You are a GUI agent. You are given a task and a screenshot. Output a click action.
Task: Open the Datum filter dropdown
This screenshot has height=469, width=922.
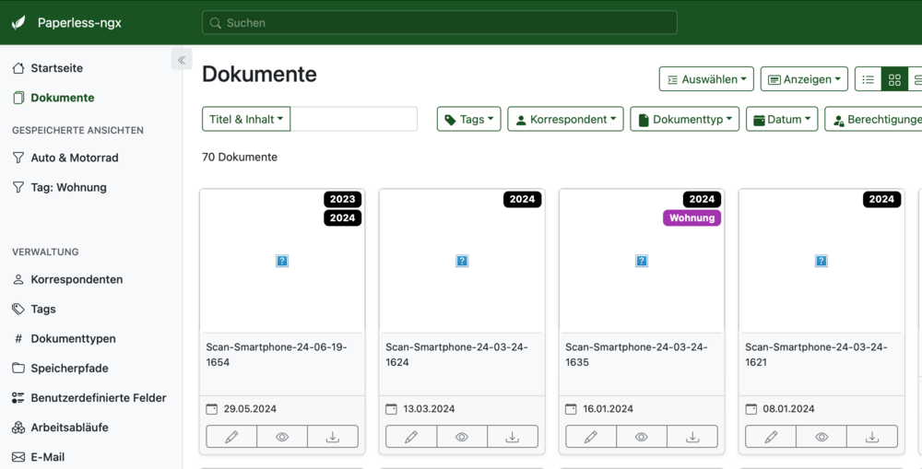tap(782, 119)
